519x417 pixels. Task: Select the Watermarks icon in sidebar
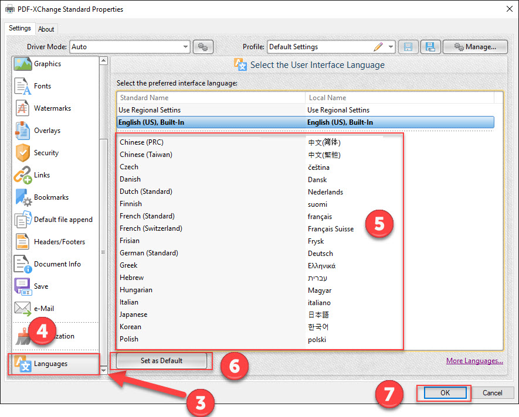[x=22, y=108]
